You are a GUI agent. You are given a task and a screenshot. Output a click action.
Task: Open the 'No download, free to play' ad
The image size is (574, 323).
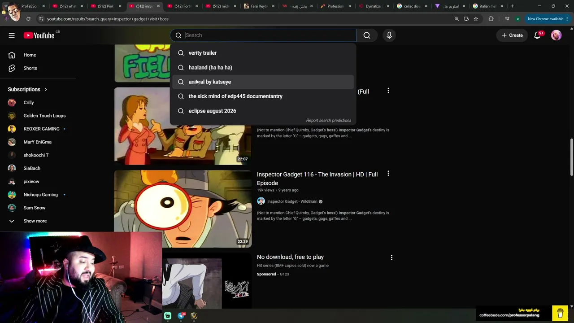(x=290, y=257)
